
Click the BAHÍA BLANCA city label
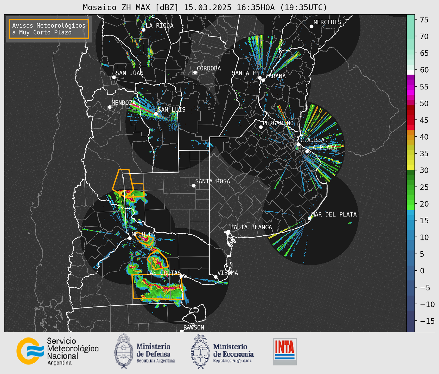click(251, 227)
